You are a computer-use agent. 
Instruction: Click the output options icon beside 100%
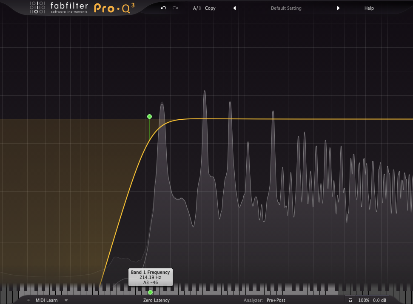pos(350,300)
